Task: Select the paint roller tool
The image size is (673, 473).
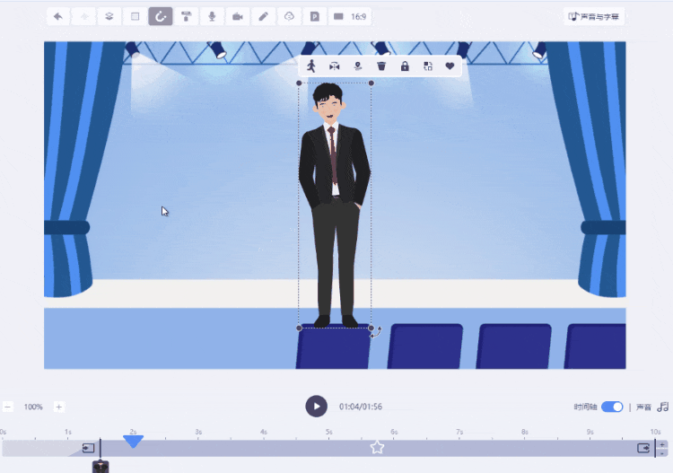Action: [187, 17]
